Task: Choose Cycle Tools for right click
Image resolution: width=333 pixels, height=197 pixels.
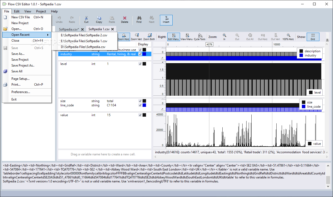Action: tap(199, 37)
